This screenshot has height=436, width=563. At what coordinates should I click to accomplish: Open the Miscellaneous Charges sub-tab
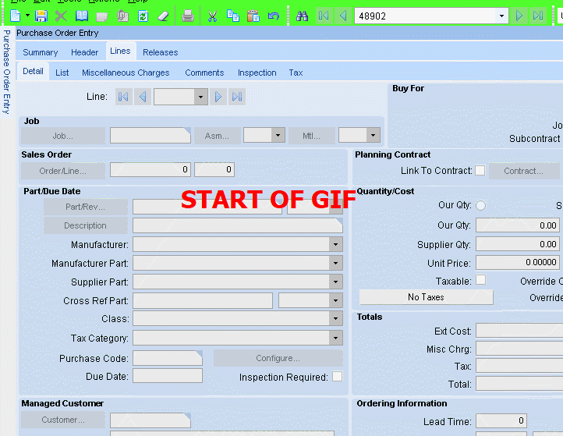(x=126, y=73)
